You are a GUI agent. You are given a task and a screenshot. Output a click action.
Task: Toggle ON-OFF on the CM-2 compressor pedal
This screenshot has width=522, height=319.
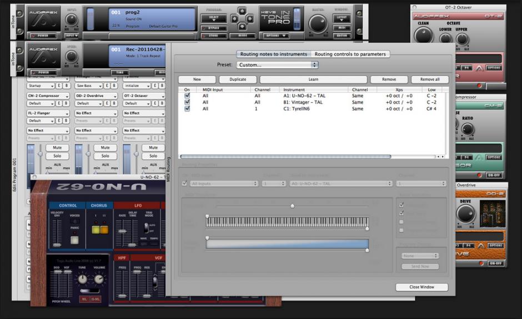click(x=494, y=175)
